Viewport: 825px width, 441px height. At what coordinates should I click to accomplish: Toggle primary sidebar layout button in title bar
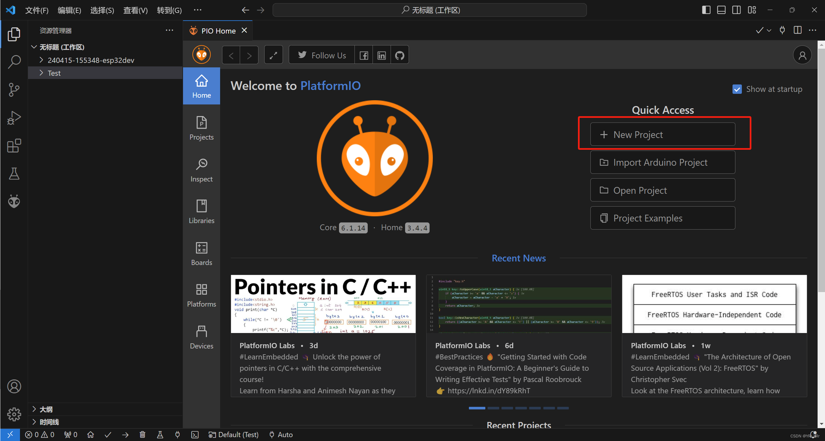coord(706,10)
